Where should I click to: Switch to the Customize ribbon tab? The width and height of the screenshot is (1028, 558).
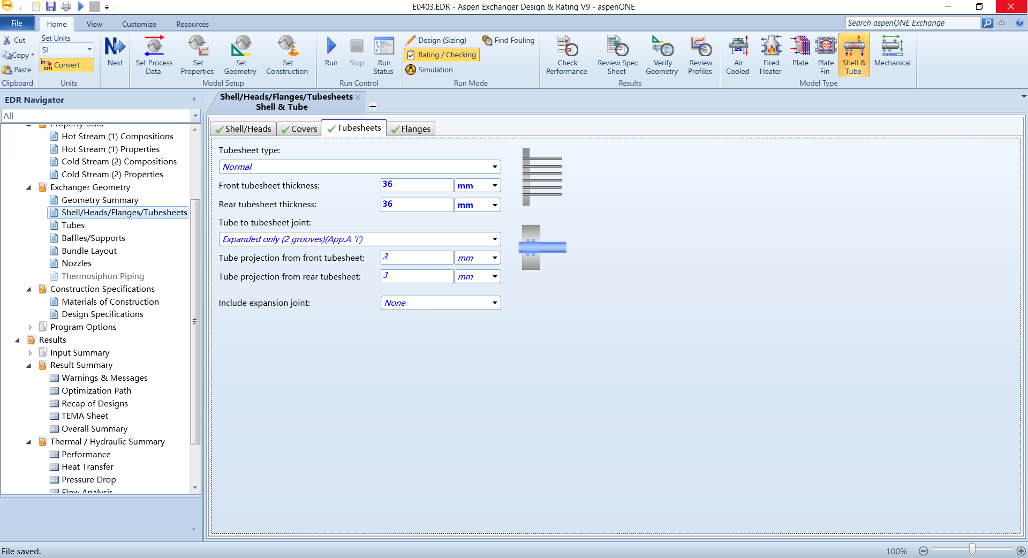pyautogui.click(x=139, y=24)
